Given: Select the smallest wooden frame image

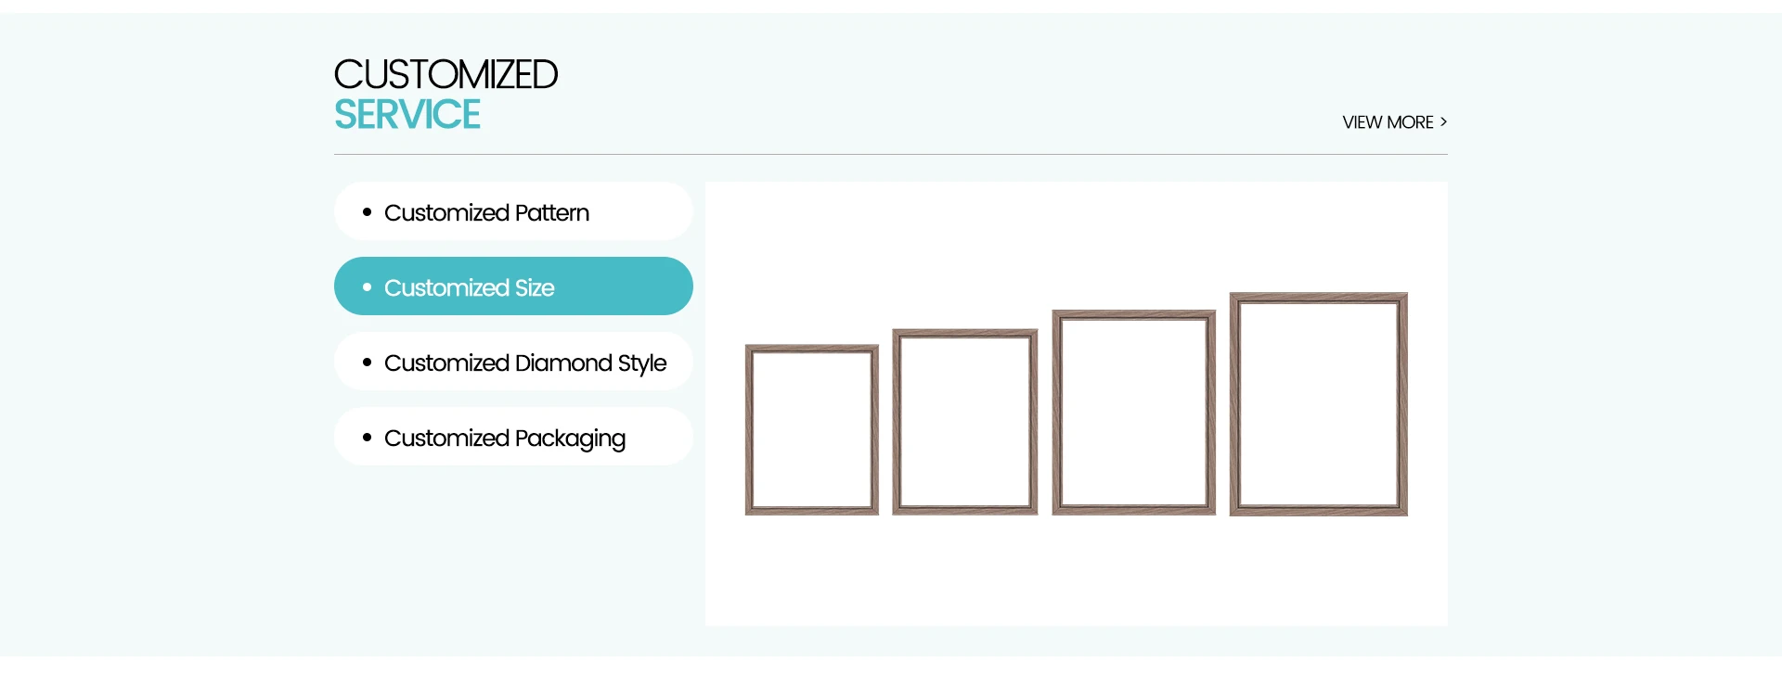Looking at the screenshot, I should pyautogui.click(x=812, y=430).
